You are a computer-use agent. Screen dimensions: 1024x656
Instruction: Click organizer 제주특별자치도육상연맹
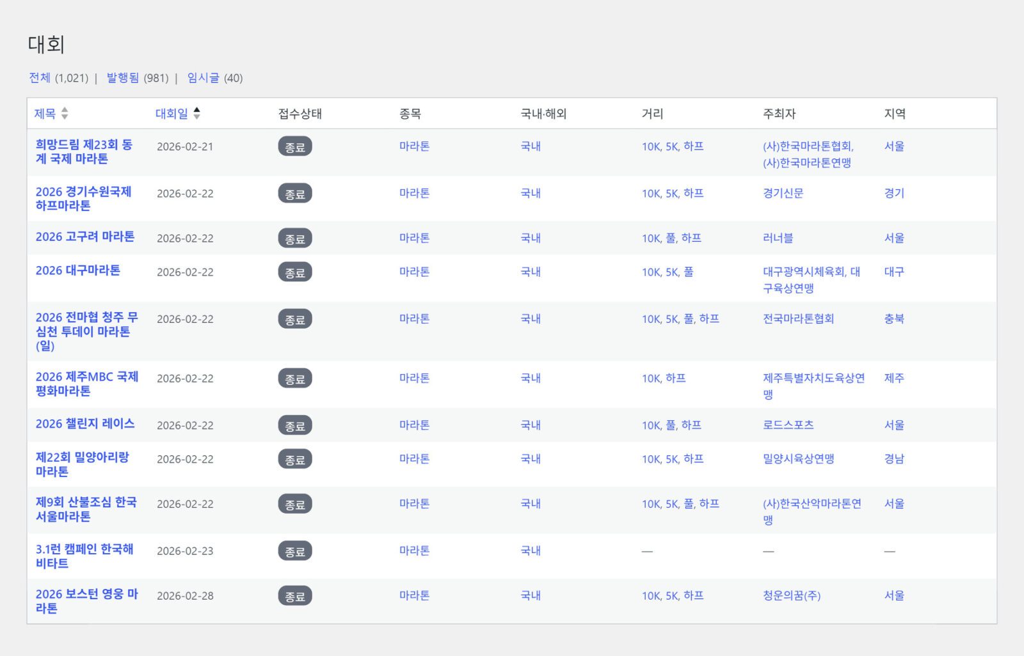pos(814,386)
